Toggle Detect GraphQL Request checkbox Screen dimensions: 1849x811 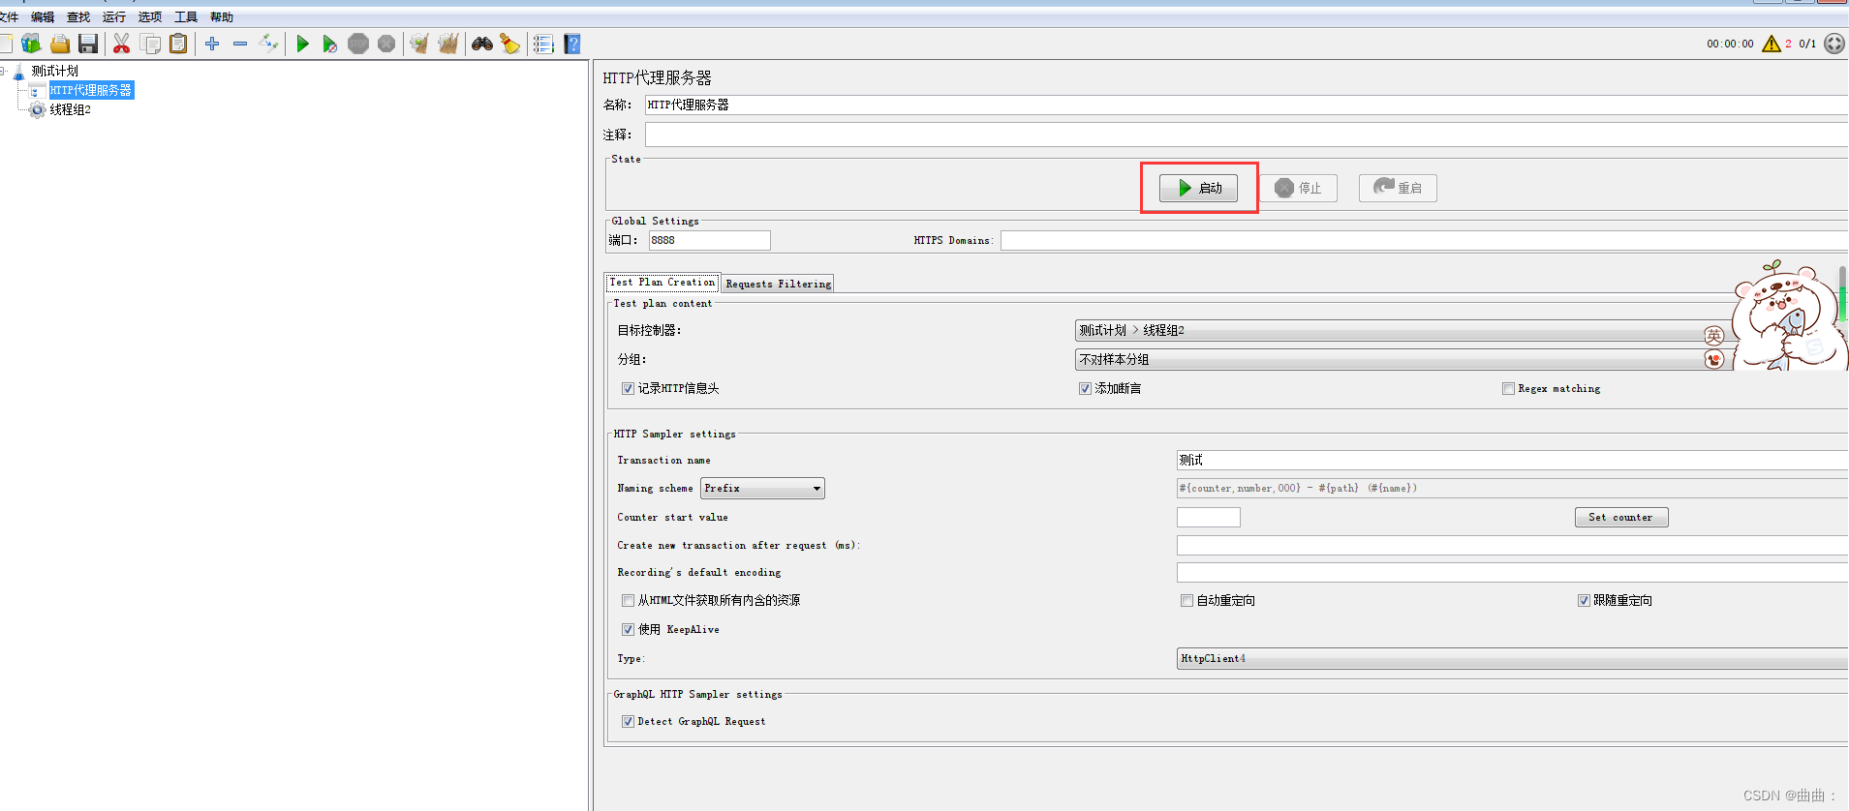628,721
